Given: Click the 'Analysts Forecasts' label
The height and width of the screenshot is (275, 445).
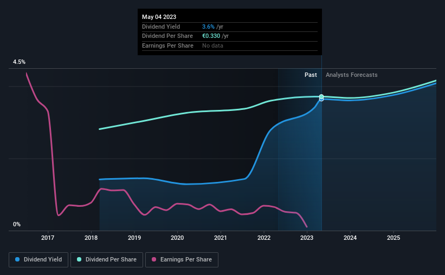Looking at the screenshot, I should [x=352, y=75].
